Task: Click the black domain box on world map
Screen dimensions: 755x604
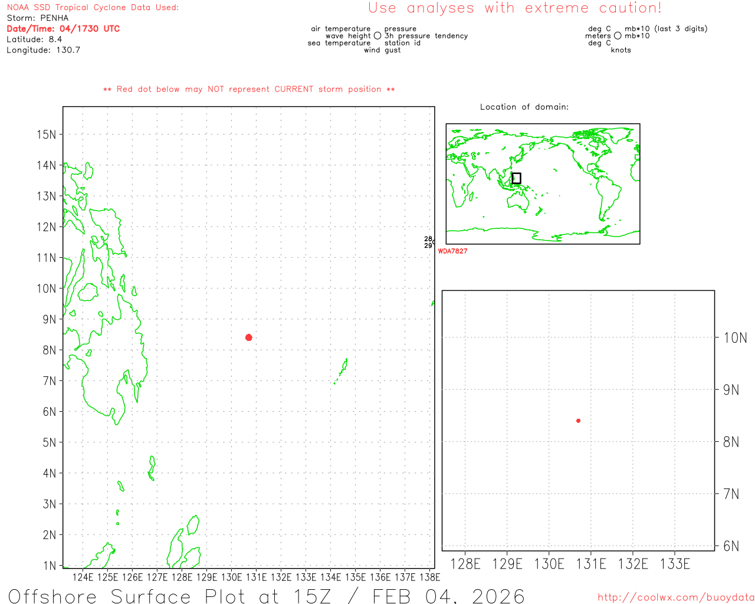Action: [x=516, y=178]
